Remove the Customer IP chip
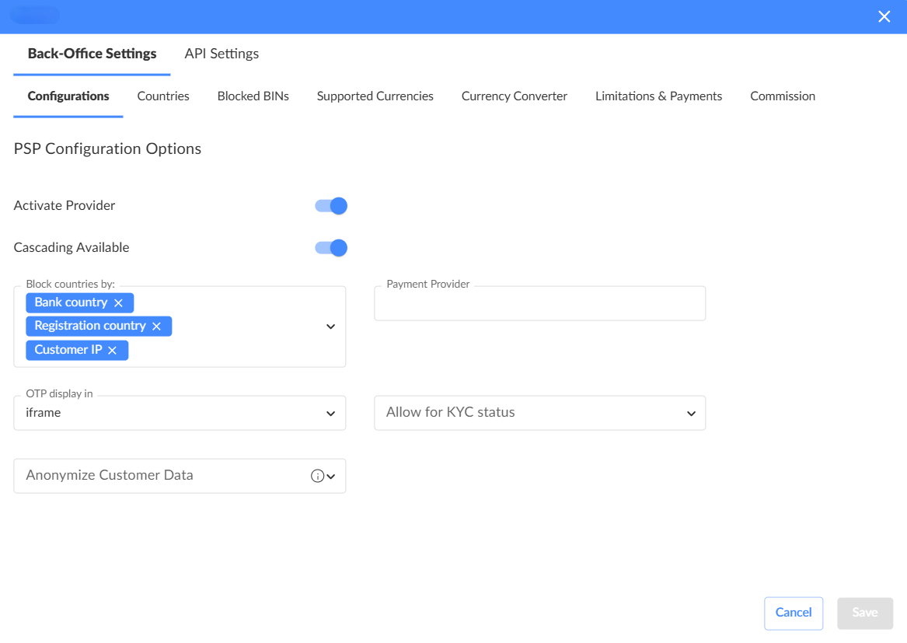 (112, 350)
